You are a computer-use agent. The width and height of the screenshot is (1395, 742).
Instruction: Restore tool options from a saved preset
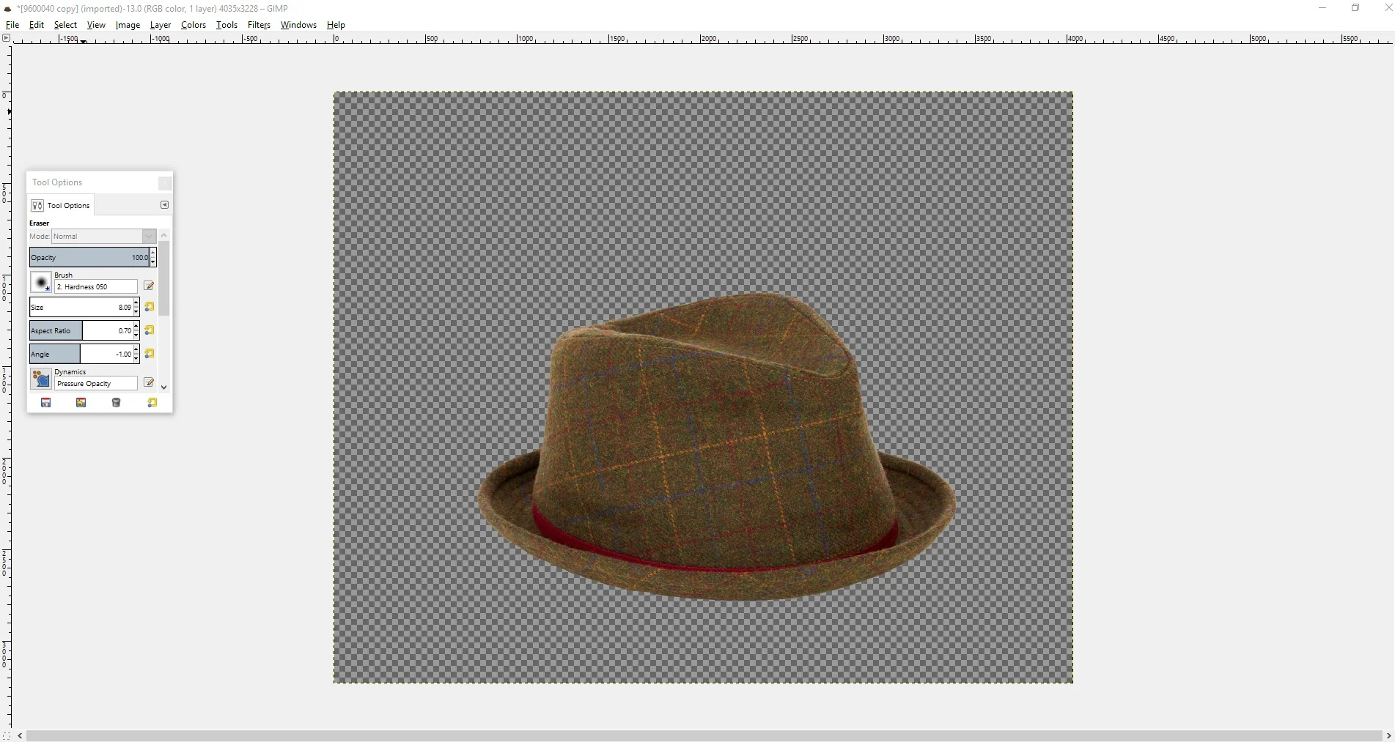coord(81,403)
